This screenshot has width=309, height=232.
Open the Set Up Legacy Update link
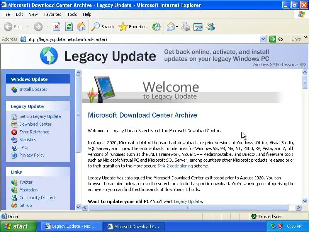[40, 116]
